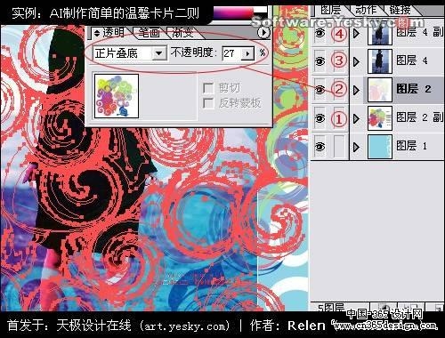Image resolution: width=445 pixels, height=338 pixels.
Task: Hide 图层 4 副 layer with eye icon
Action: (320, 33)
